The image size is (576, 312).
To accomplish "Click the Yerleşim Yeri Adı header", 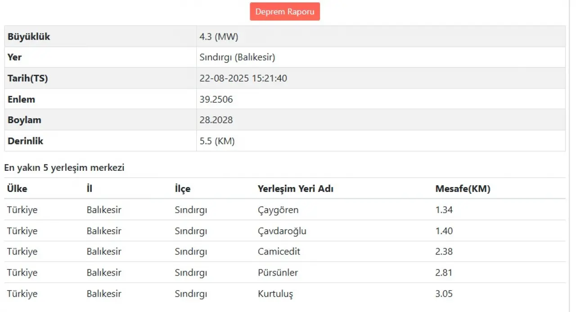I will (295, 189).
